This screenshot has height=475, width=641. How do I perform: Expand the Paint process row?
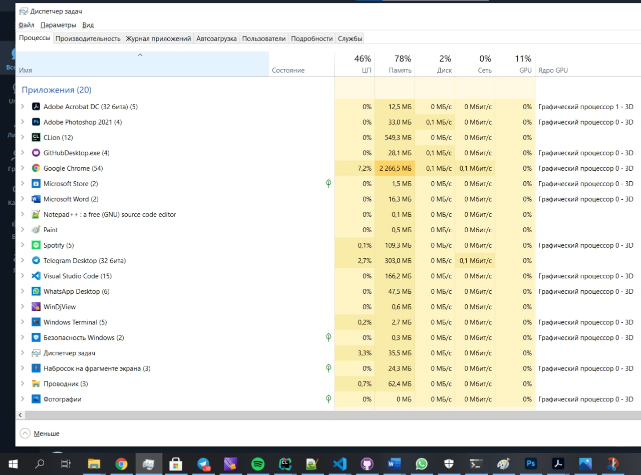tap(23, 230)
